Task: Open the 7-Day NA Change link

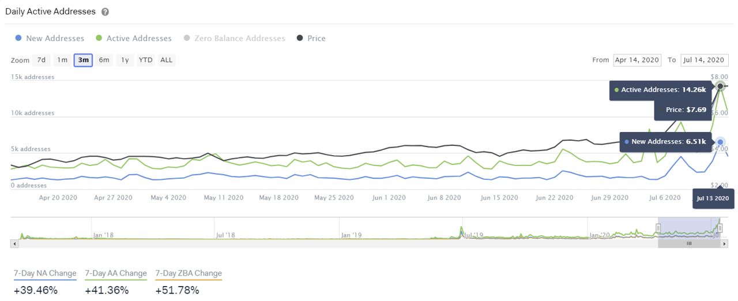Action: 45,273
